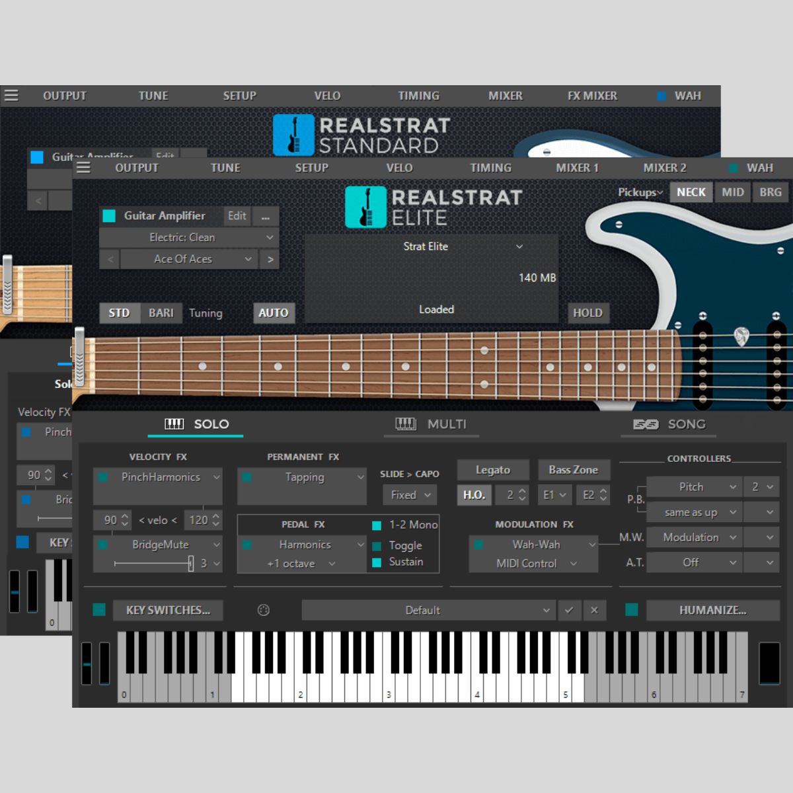Open the amplifier more options (...) button

tap(266, 216)
